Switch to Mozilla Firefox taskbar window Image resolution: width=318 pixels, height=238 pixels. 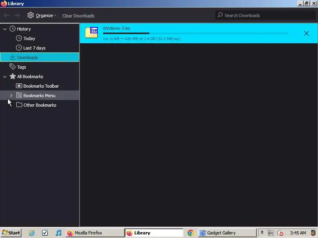click(95, 233)
